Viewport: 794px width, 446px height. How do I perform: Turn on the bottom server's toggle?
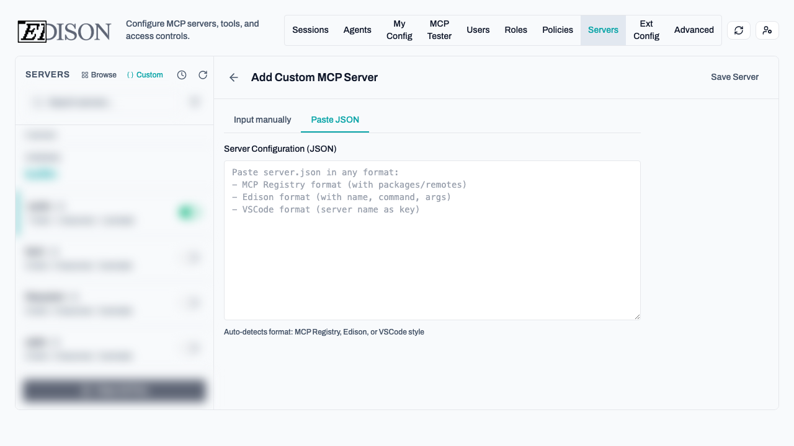click(191, 348)
